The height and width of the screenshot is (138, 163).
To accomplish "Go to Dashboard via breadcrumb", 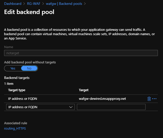I will coord(13,4).
